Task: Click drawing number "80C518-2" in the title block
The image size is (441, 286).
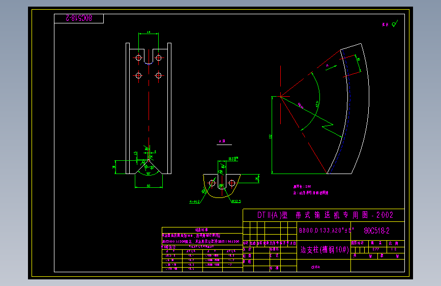Action: tap(376, 231)
